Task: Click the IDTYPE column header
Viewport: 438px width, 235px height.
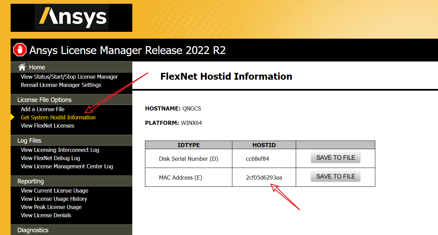Action: coord(188,145)
